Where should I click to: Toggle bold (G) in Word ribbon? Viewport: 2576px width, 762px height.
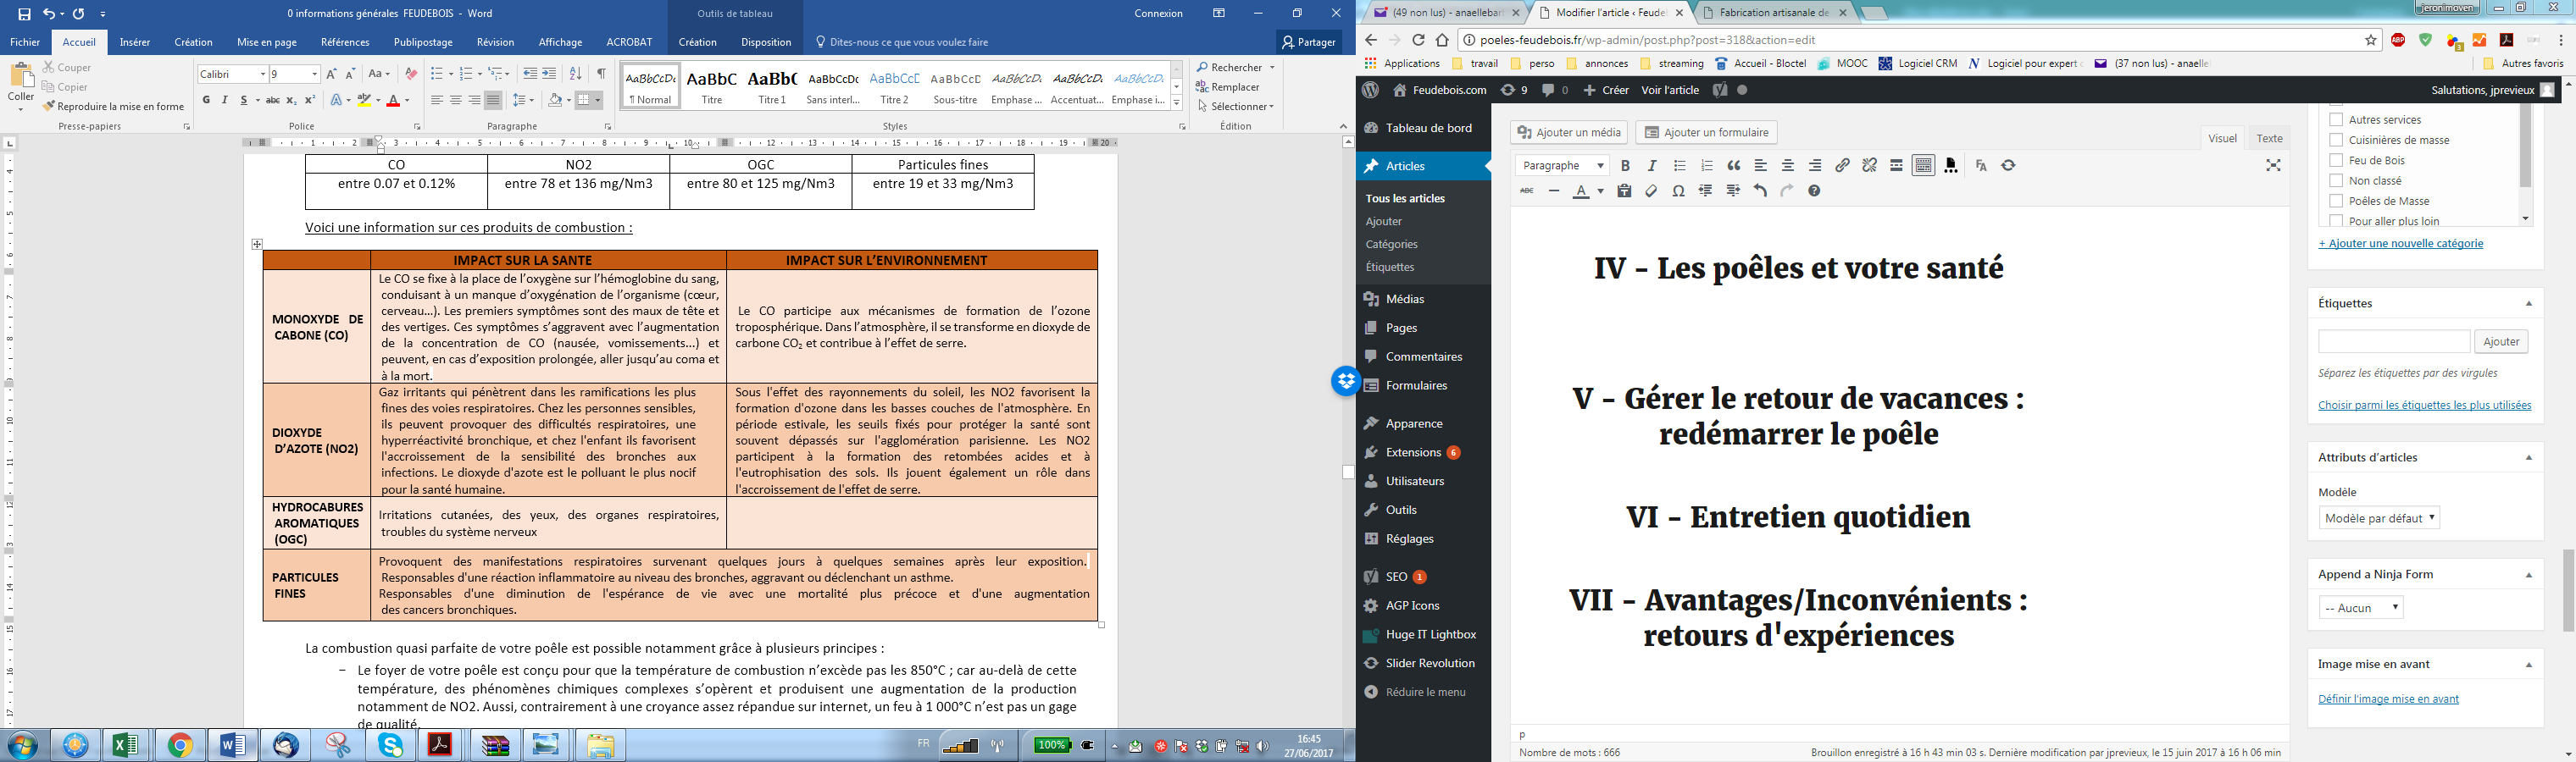(206, 100)
